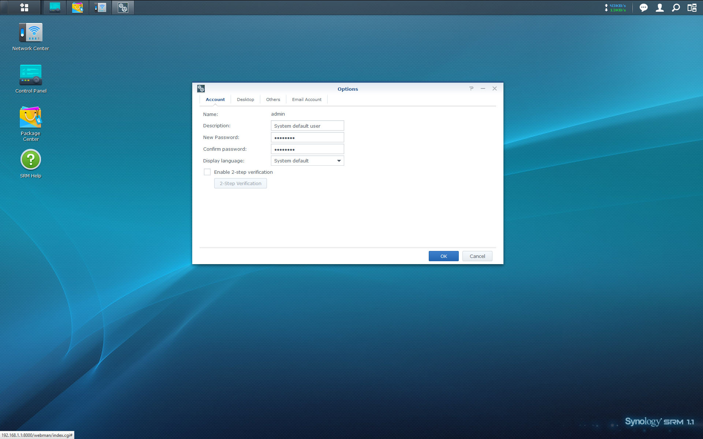Screen dimensions: 703x439
Task: Focus the Confirm password field
Action: tap(307, 149)
